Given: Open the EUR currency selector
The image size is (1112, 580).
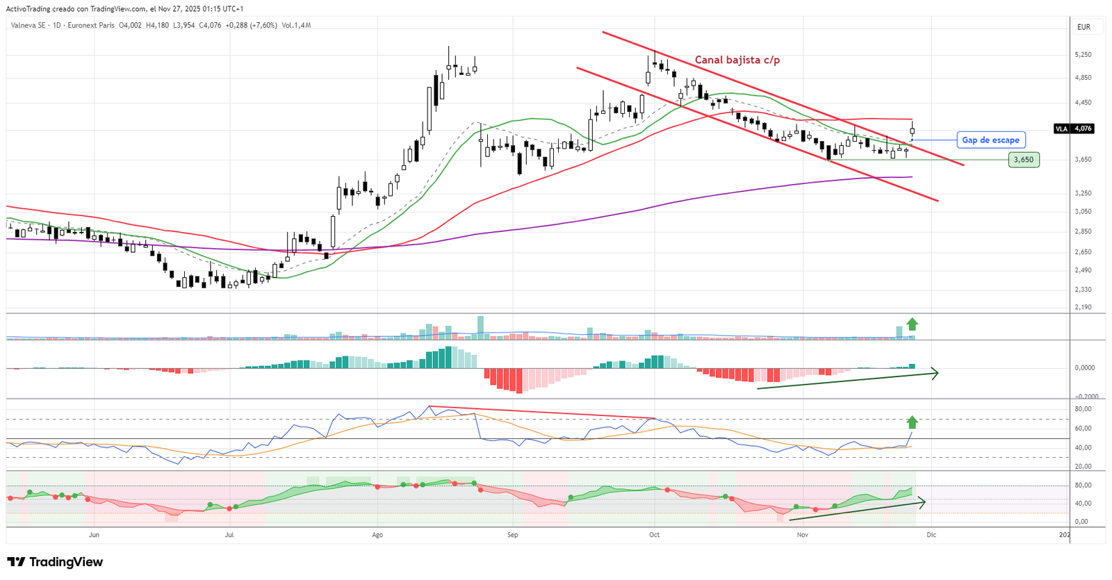Looking at the screenshot, I should coord(1084,27).
